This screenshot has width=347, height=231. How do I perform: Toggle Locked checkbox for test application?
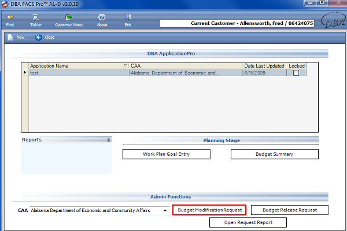[x=296, y=73]
